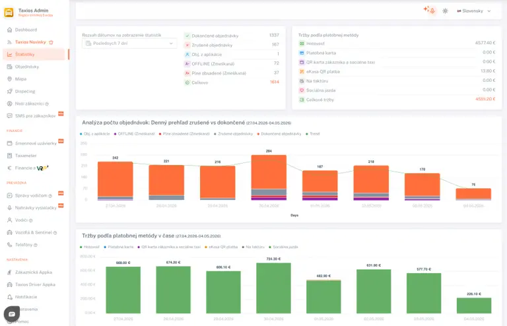Screen dimensions: 507x326
Task: Toggle Trend line in orders legend
Action: click(x=313, y=134)
